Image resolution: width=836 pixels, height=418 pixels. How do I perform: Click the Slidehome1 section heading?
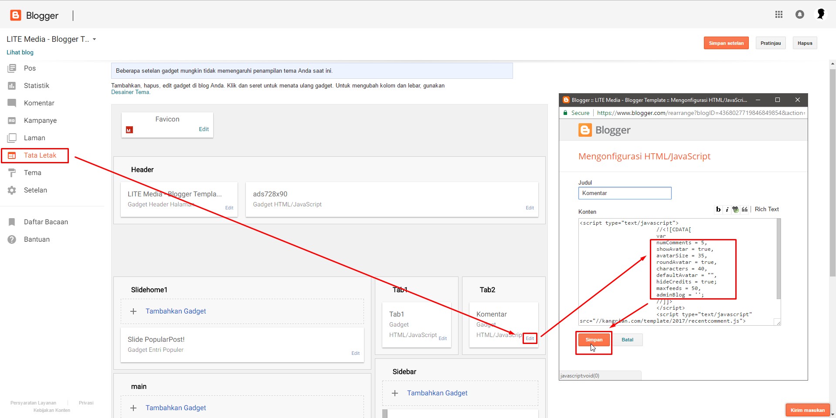(x=149, y=290)
